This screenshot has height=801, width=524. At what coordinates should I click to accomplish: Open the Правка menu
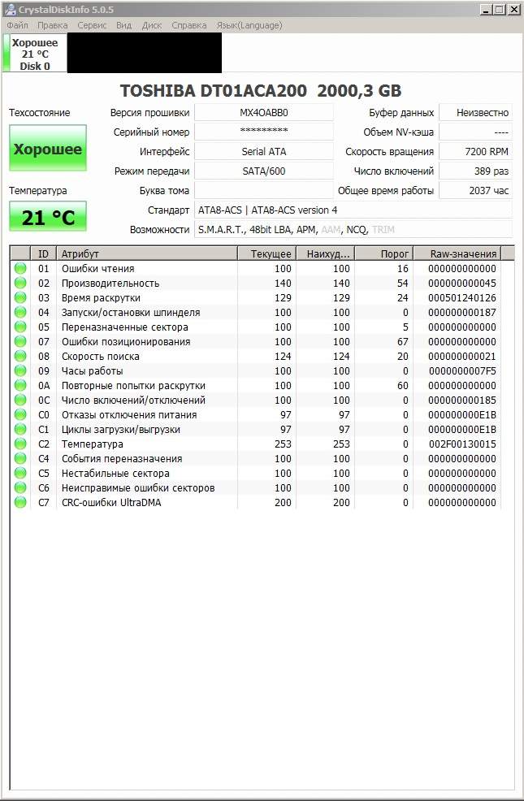click(x=53, y=25)
